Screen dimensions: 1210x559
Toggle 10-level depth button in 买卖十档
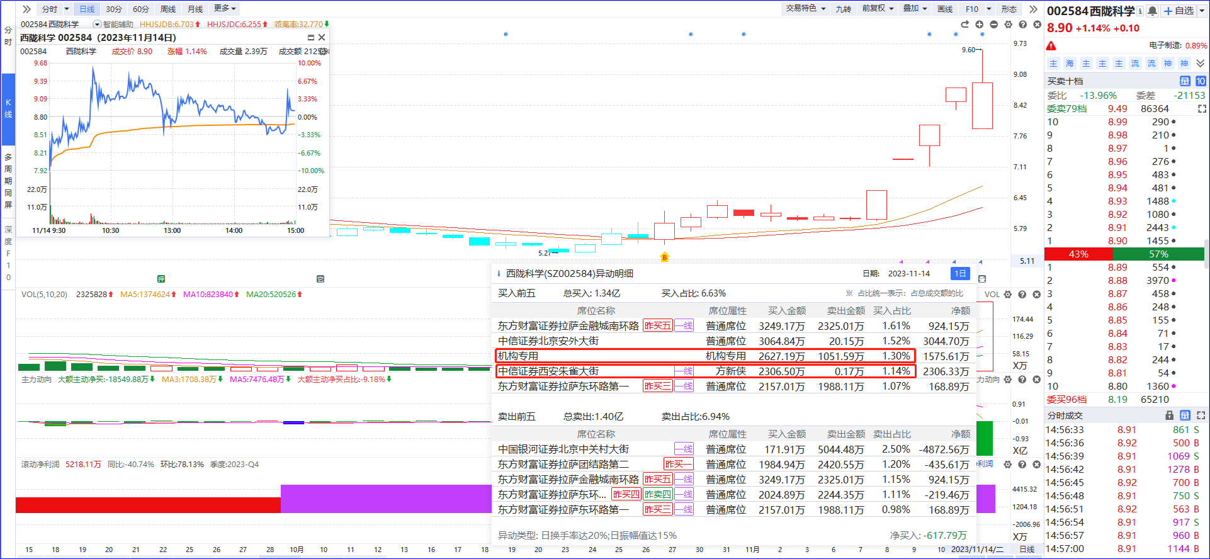pyautogui.click(x=1201, y=81)
